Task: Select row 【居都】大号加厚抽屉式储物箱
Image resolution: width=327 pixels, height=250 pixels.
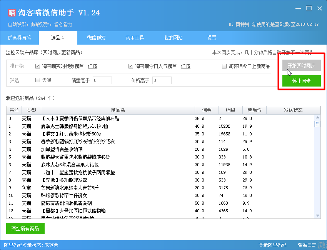Action: click(160, 211)
